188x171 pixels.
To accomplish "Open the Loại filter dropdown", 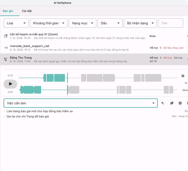I will click(x=16, y=23).
